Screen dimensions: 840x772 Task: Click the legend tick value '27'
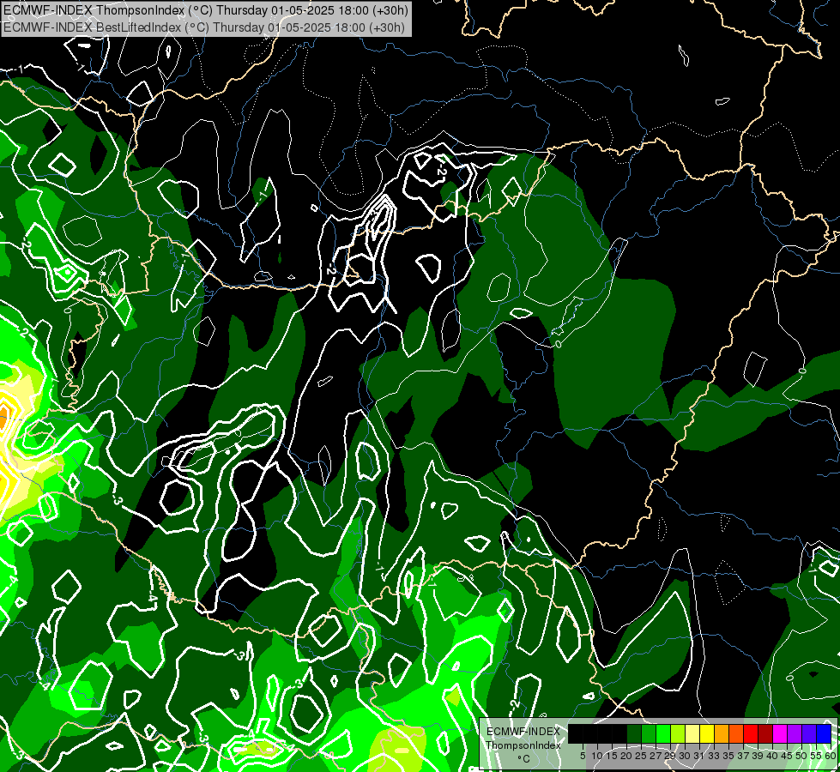[x=656, y=756]
